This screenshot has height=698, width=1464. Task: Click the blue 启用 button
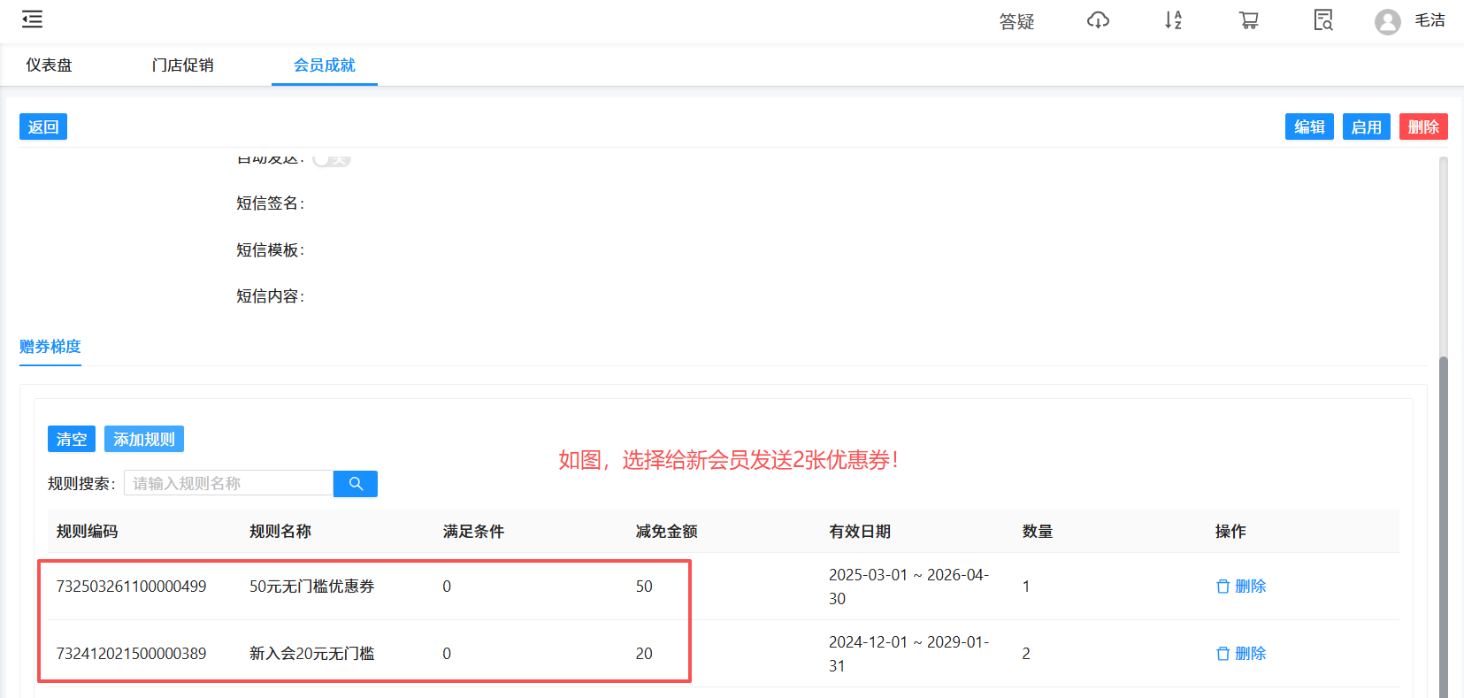pos(1366,127)
